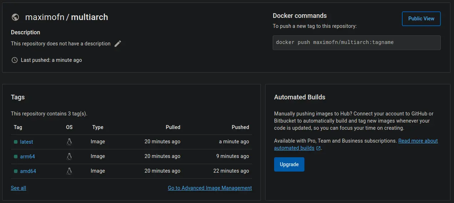454x203 pixels.
Task: Click the multiarch repository name
Action: coord(90,17)
